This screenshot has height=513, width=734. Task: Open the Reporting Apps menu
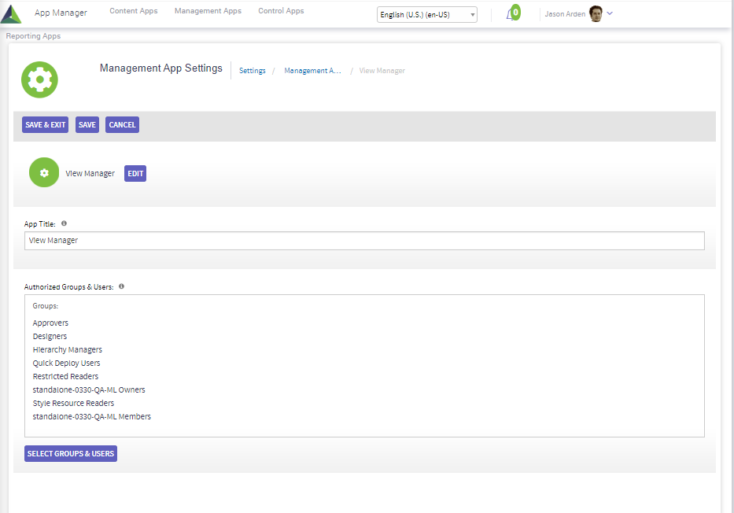click(x=33, y=36)
